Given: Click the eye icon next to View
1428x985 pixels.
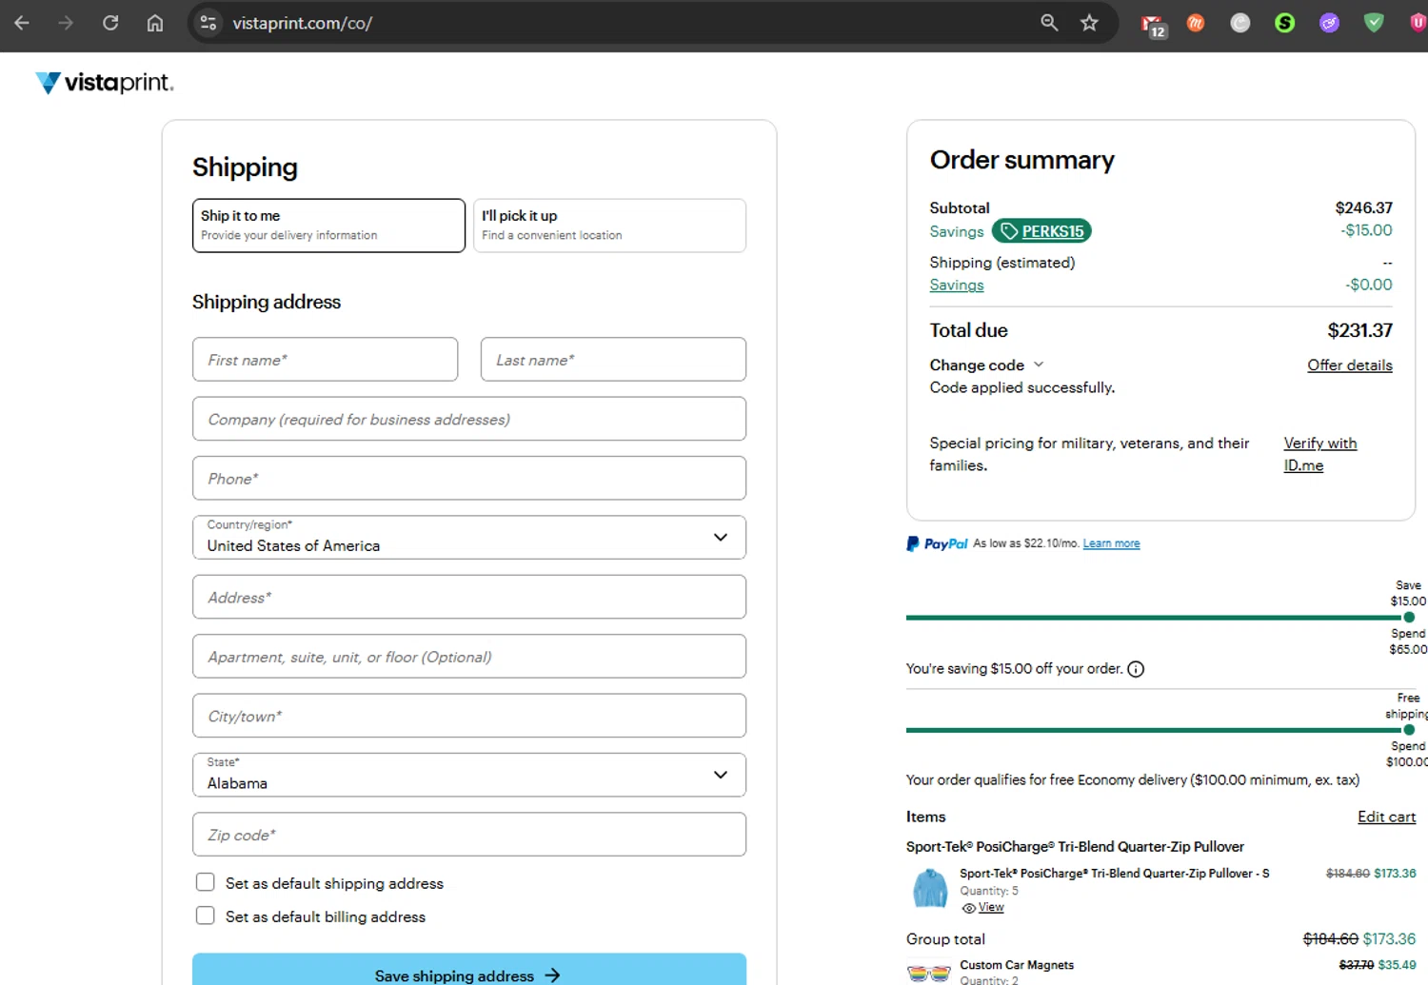Looking at the screenshot, I should [968, 908].
